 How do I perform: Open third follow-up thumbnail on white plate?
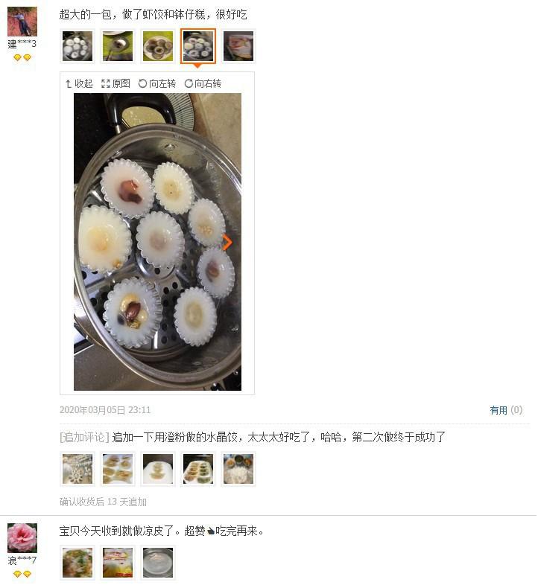point(158,469)
